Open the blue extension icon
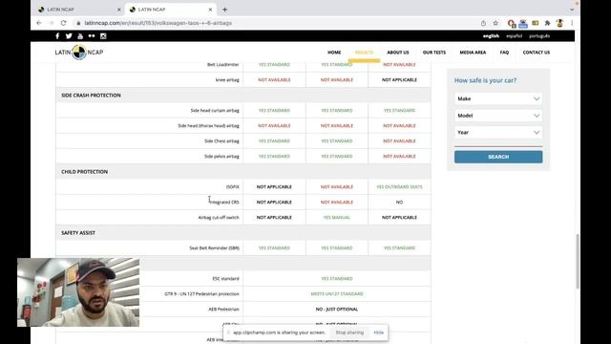The image size is (611, 344). pos(523,23)
